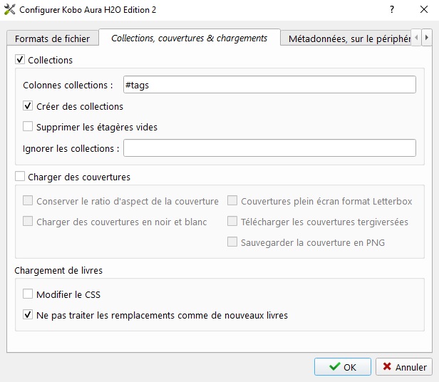Uncheck the Collections checkbox

(x=20, y=60)
